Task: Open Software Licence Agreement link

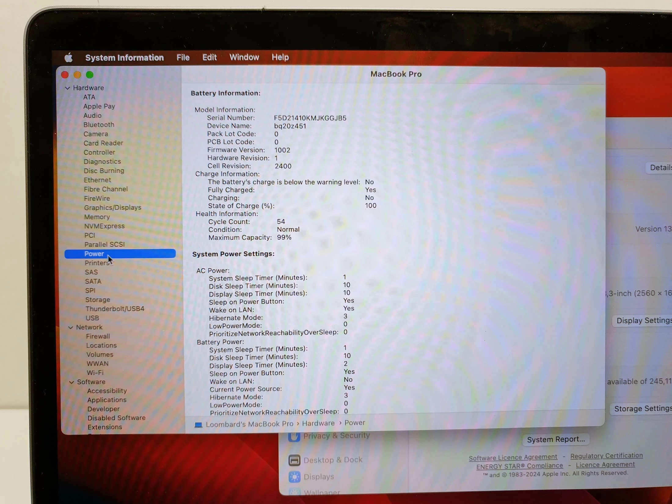Action: [x=513, y=458]
